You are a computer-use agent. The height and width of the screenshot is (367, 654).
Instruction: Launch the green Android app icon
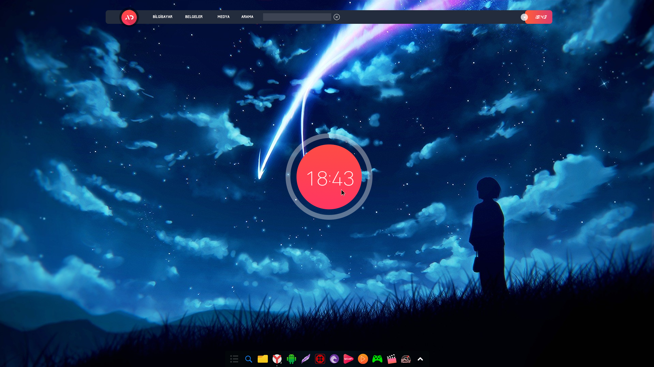pyautogui.click(x=291, y=359)
